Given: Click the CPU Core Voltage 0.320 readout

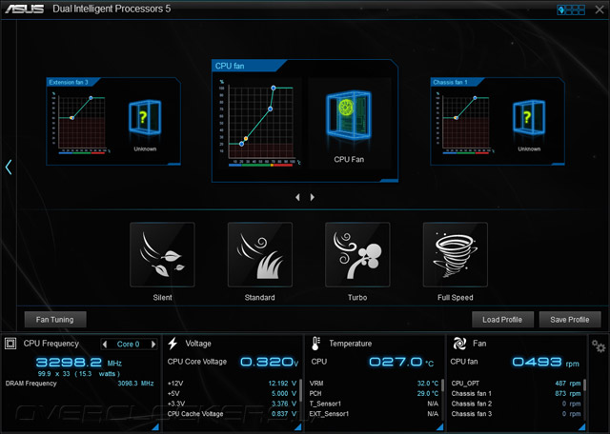Looking at the screenshot, I should coord(269,362).
